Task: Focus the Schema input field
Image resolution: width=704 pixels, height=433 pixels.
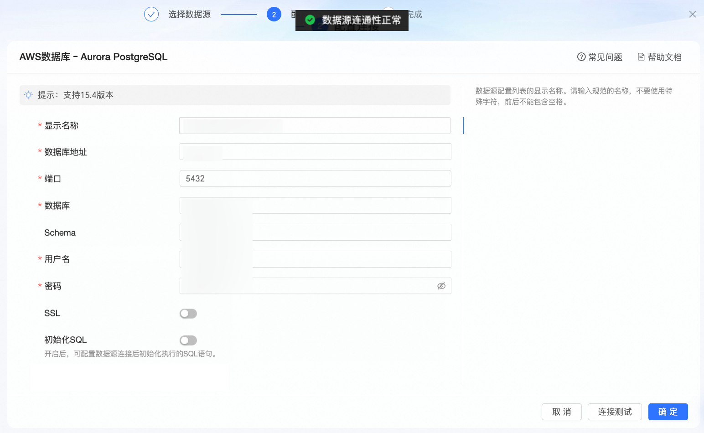Action: coord(315,232)
